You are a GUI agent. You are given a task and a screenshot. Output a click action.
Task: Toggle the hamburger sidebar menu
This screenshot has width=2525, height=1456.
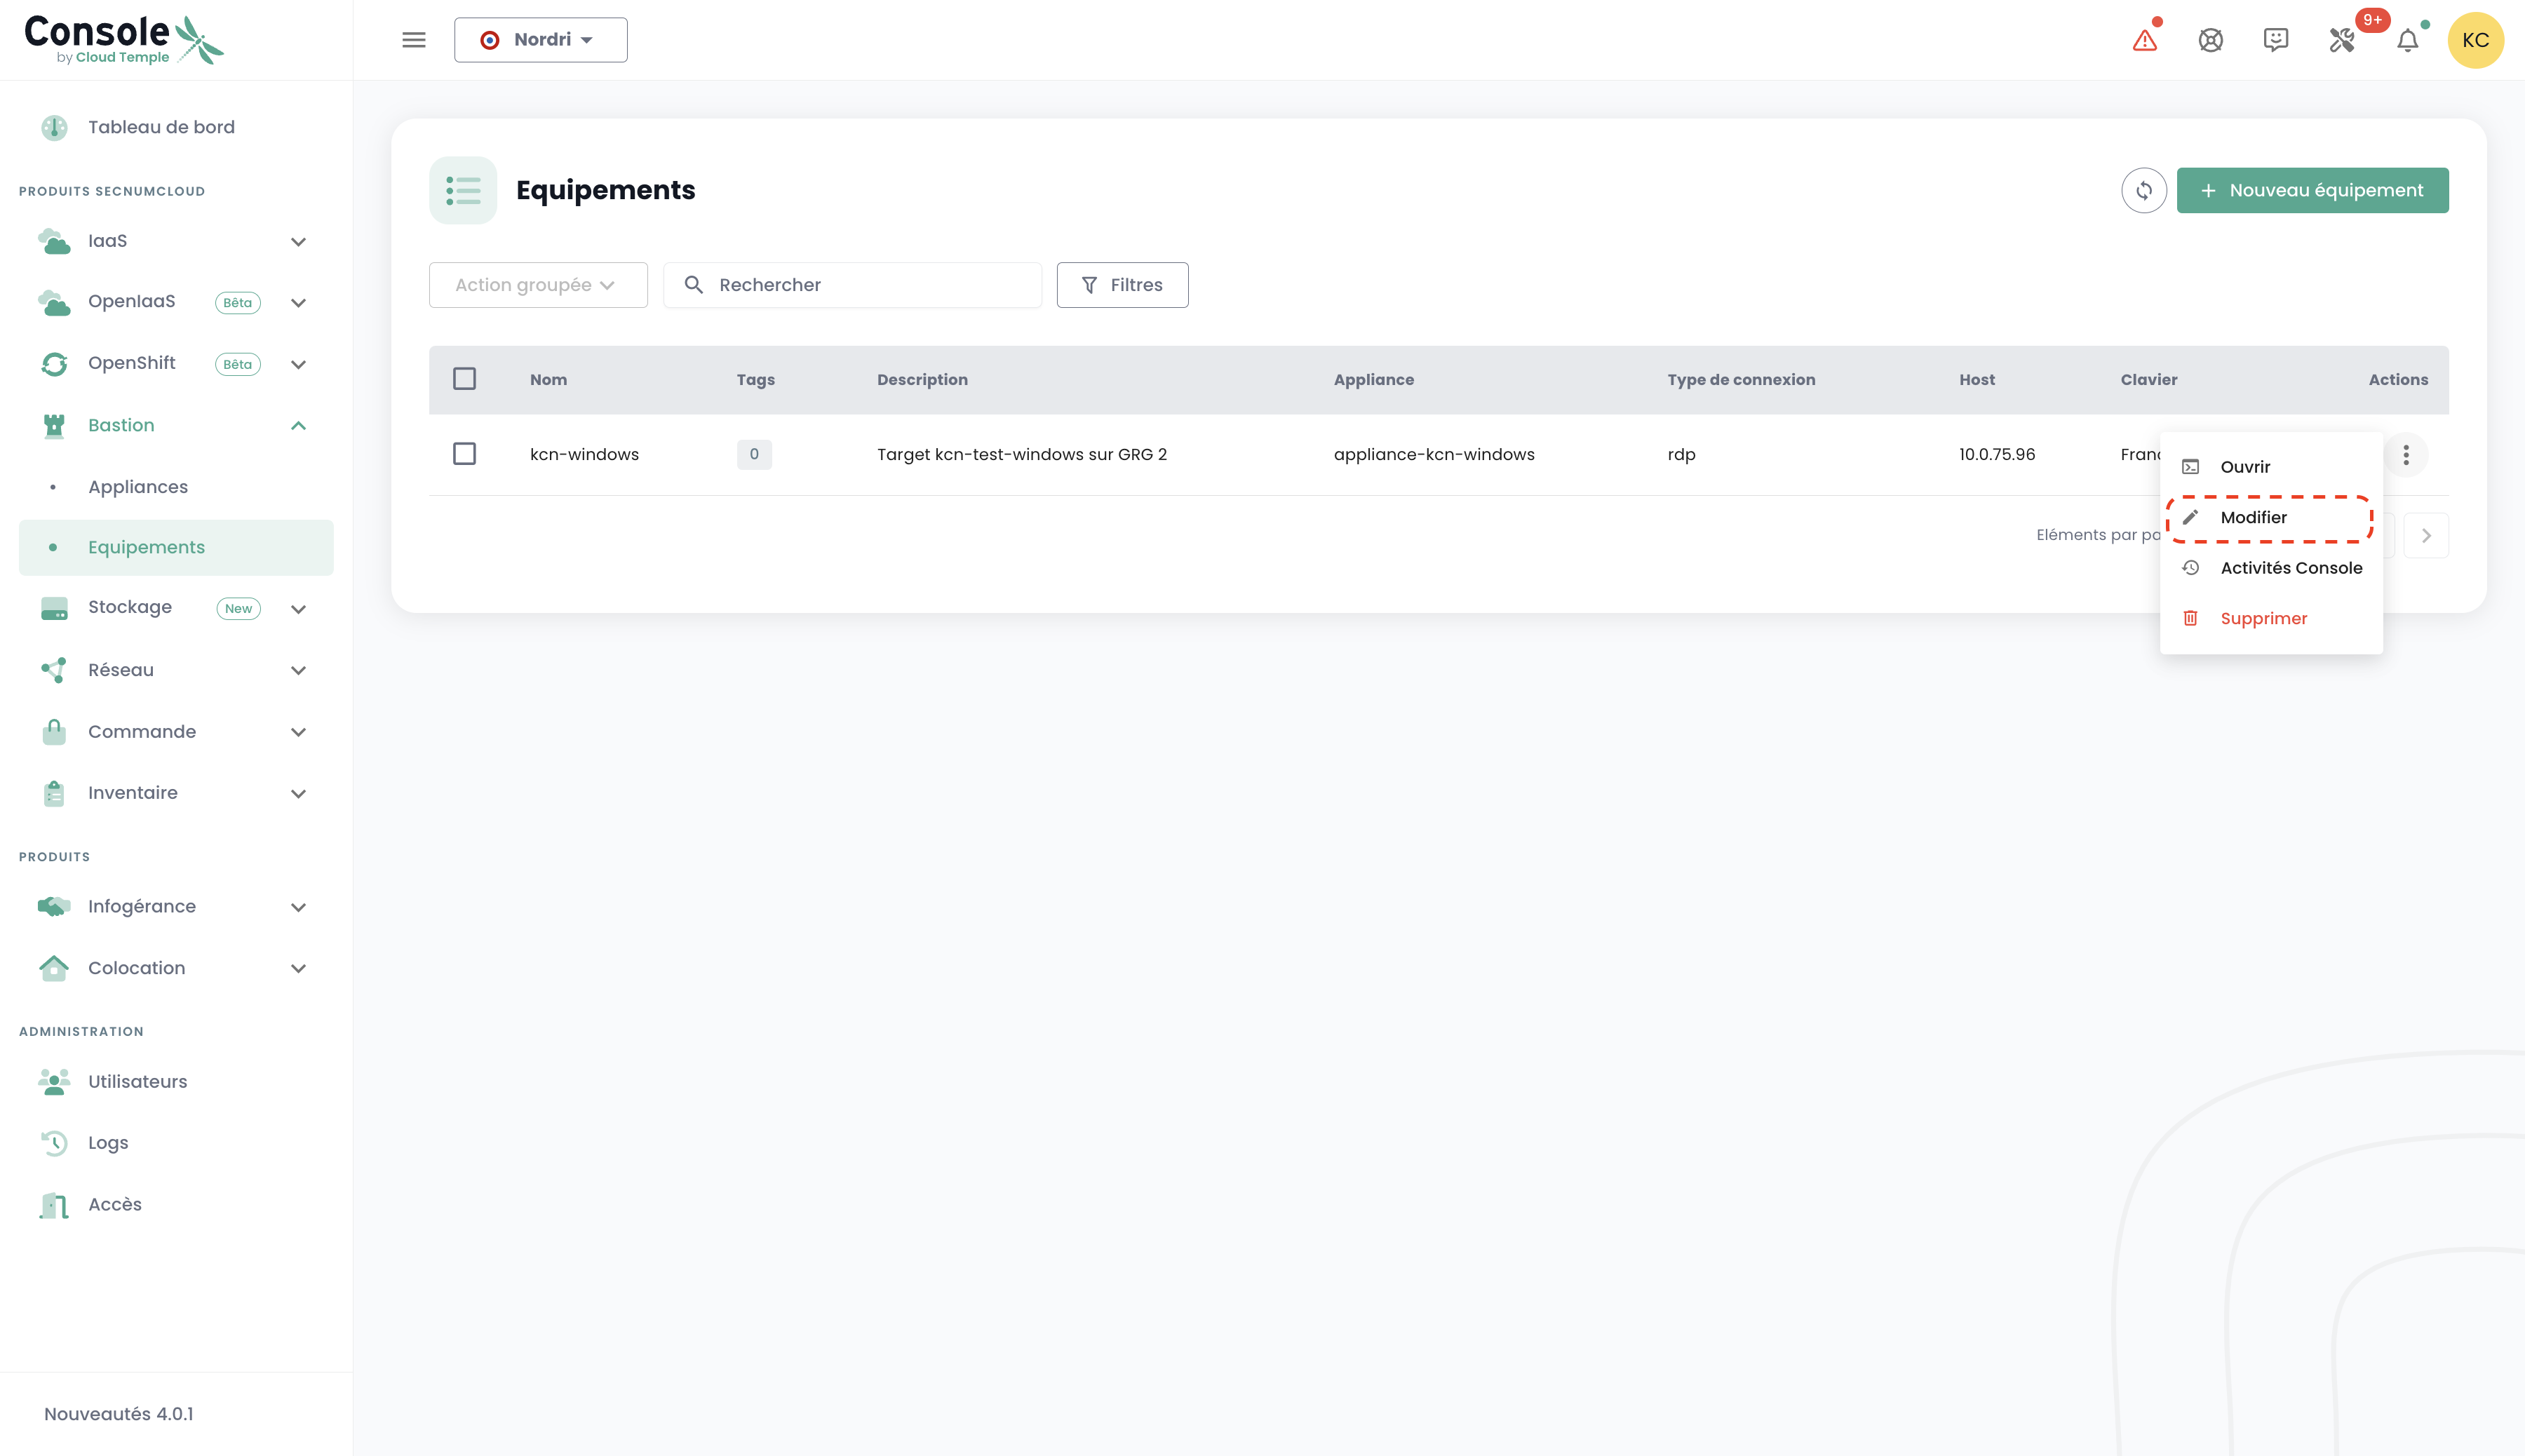pos(414,40)
